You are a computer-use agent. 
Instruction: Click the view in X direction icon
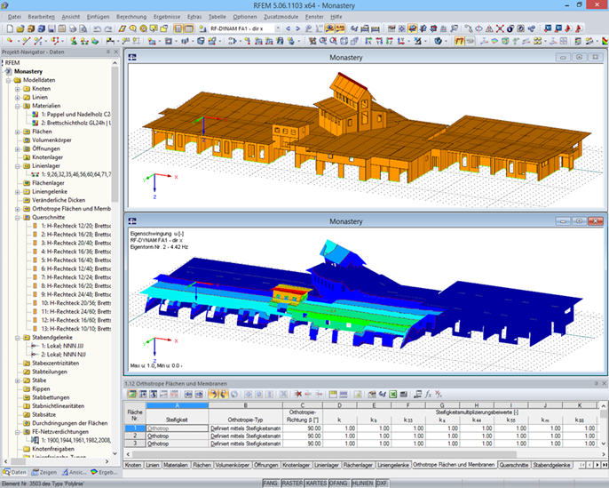(x=368, y=40)
